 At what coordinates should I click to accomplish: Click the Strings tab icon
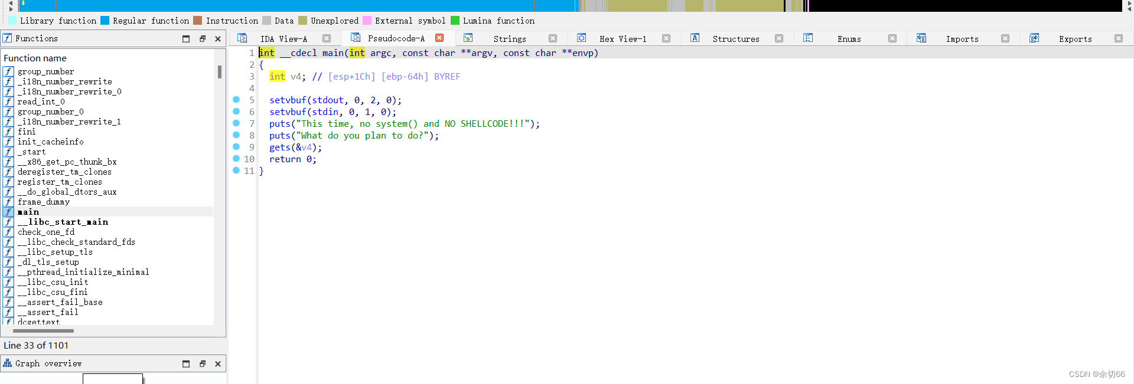click(468, 38)
